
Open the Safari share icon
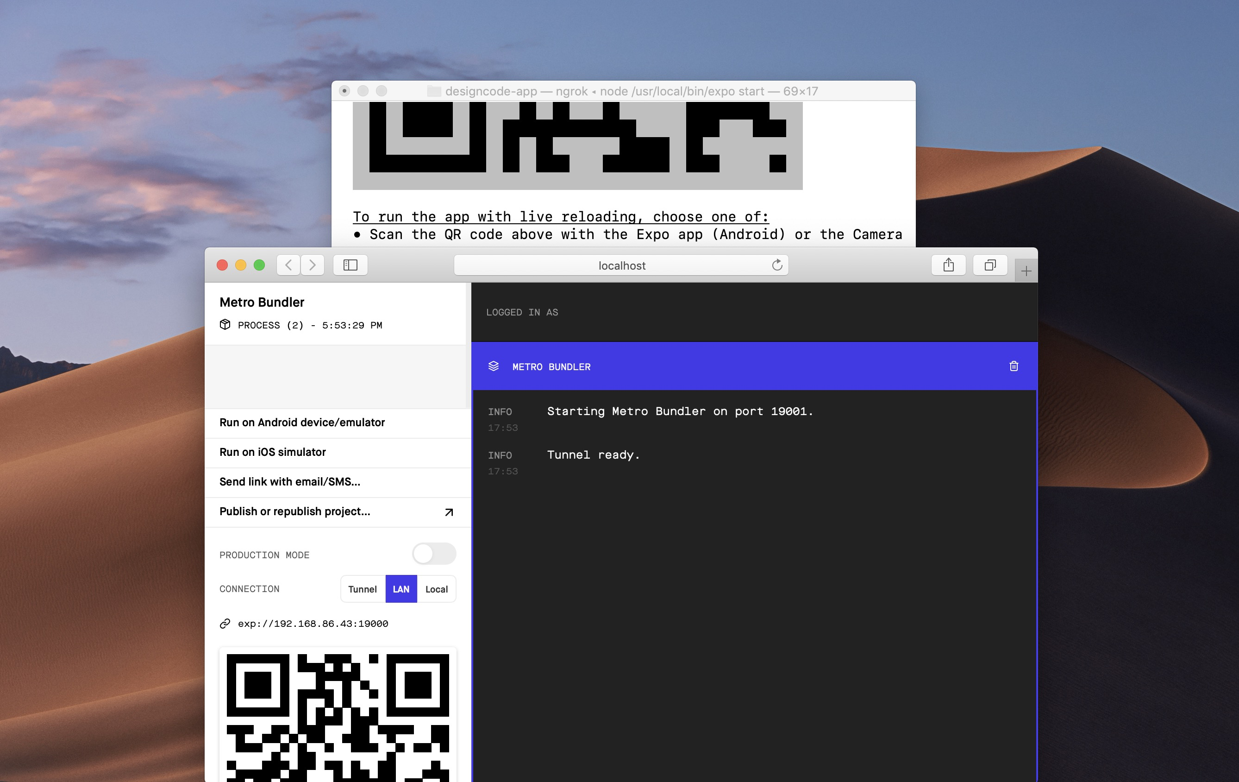(948, 265)
